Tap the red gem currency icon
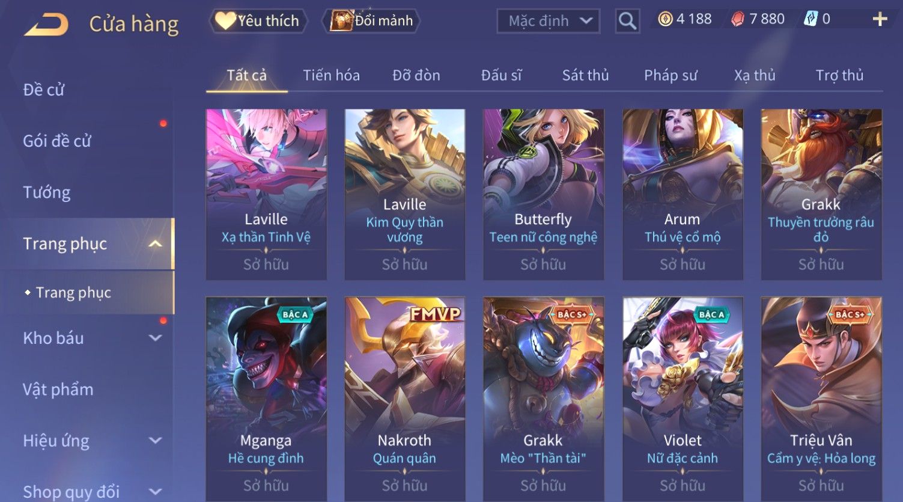 [x=737, y=19]
